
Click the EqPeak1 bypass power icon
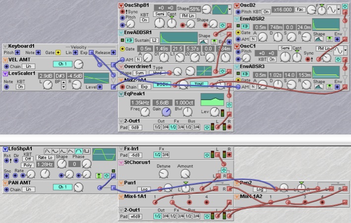pos(229,105)
